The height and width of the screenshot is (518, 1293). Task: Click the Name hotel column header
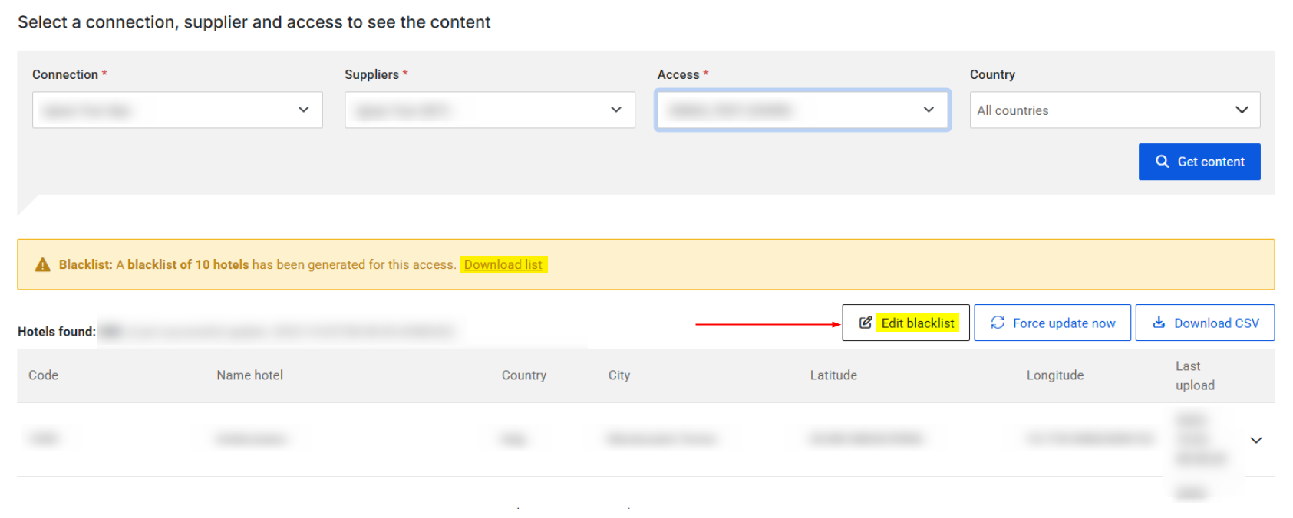(249, 375)
